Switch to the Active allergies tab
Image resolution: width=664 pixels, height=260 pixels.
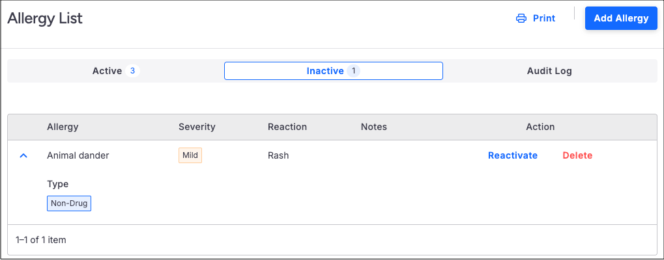[x=108, y=71]
